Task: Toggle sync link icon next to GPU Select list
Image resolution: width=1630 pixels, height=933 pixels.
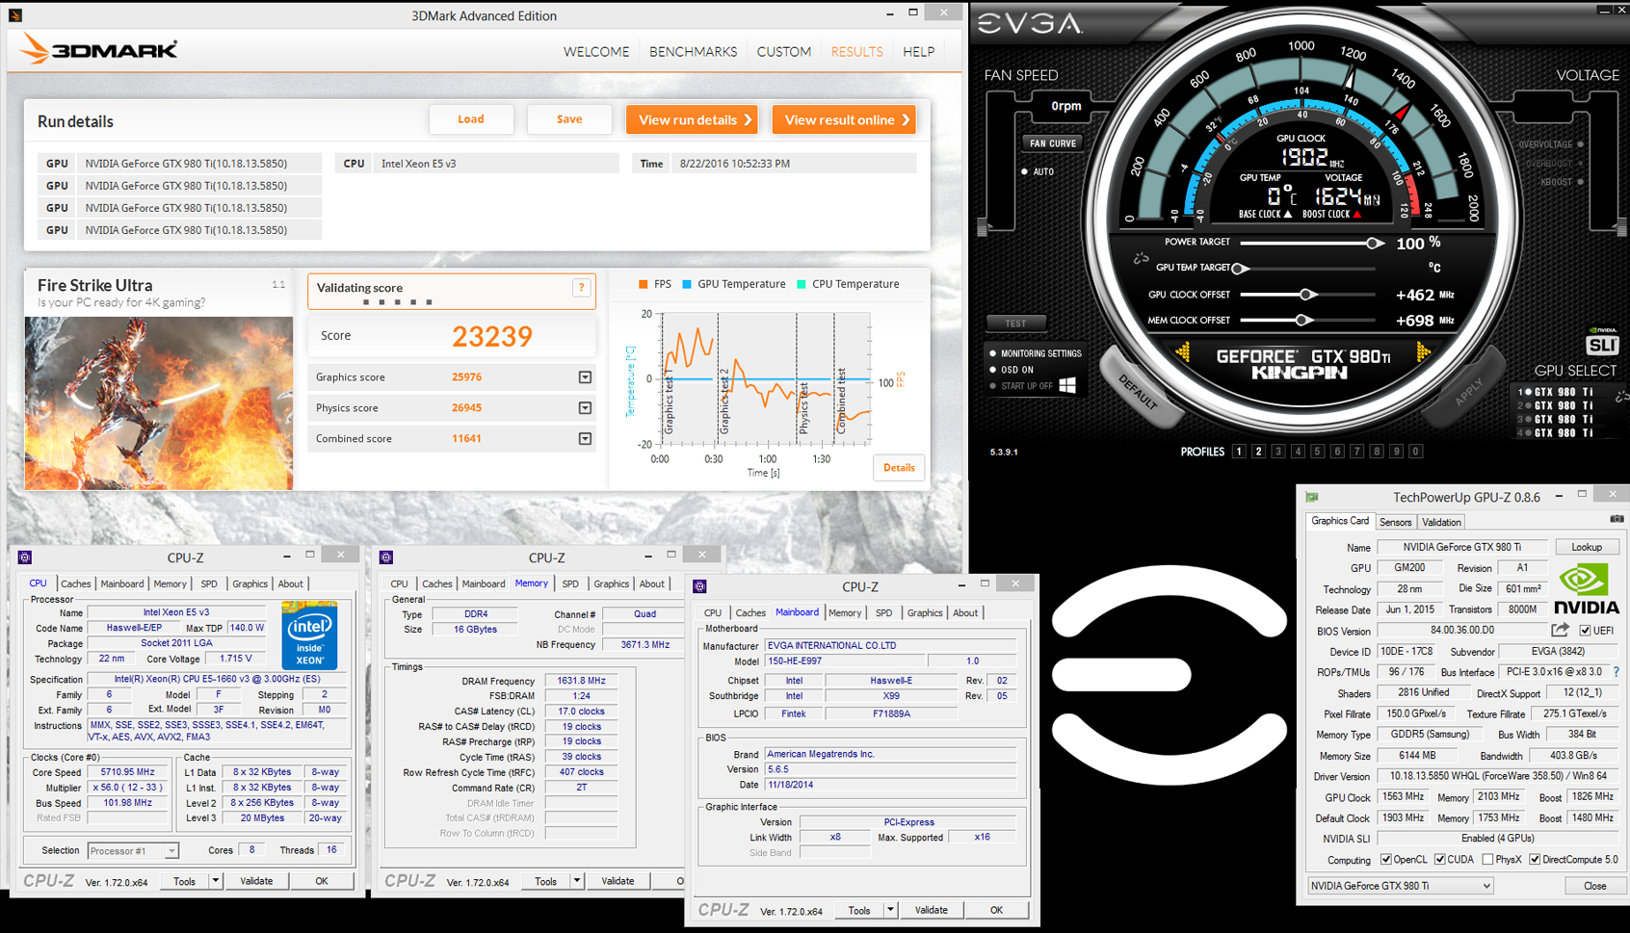Action: tap(1621, 396)
